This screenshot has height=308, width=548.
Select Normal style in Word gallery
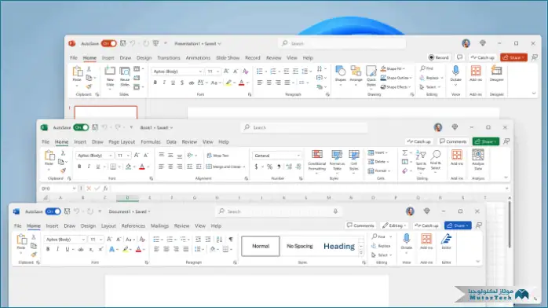[261, 246]
